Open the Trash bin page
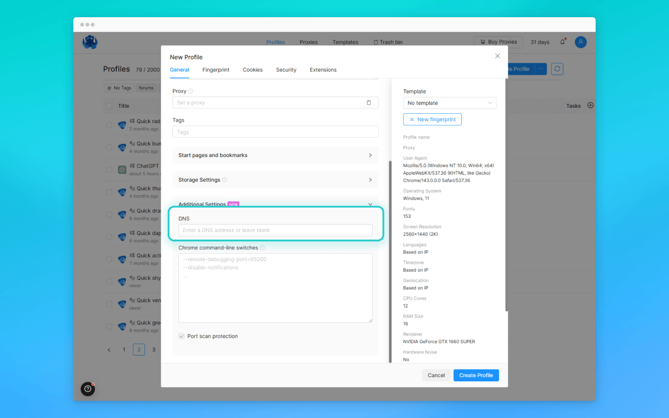Viewport: 669px width, 418px height. pos(388,42)
